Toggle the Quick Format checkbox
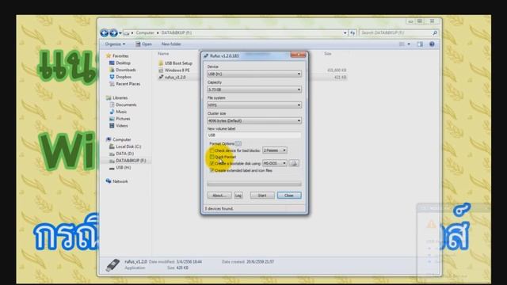Screen dimensions: 507x285 (212, 157)
